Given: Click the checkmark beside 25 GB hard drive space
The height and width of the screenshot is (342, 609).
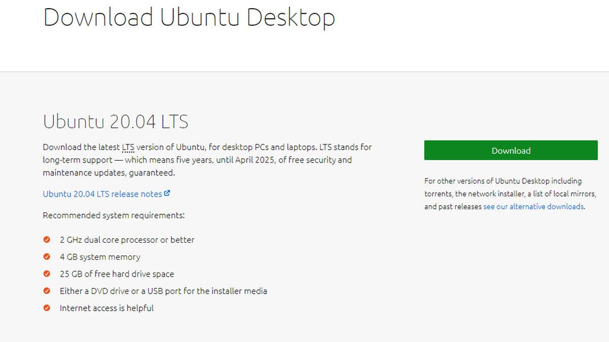Looking at the screenshot, I should point(46,274).
